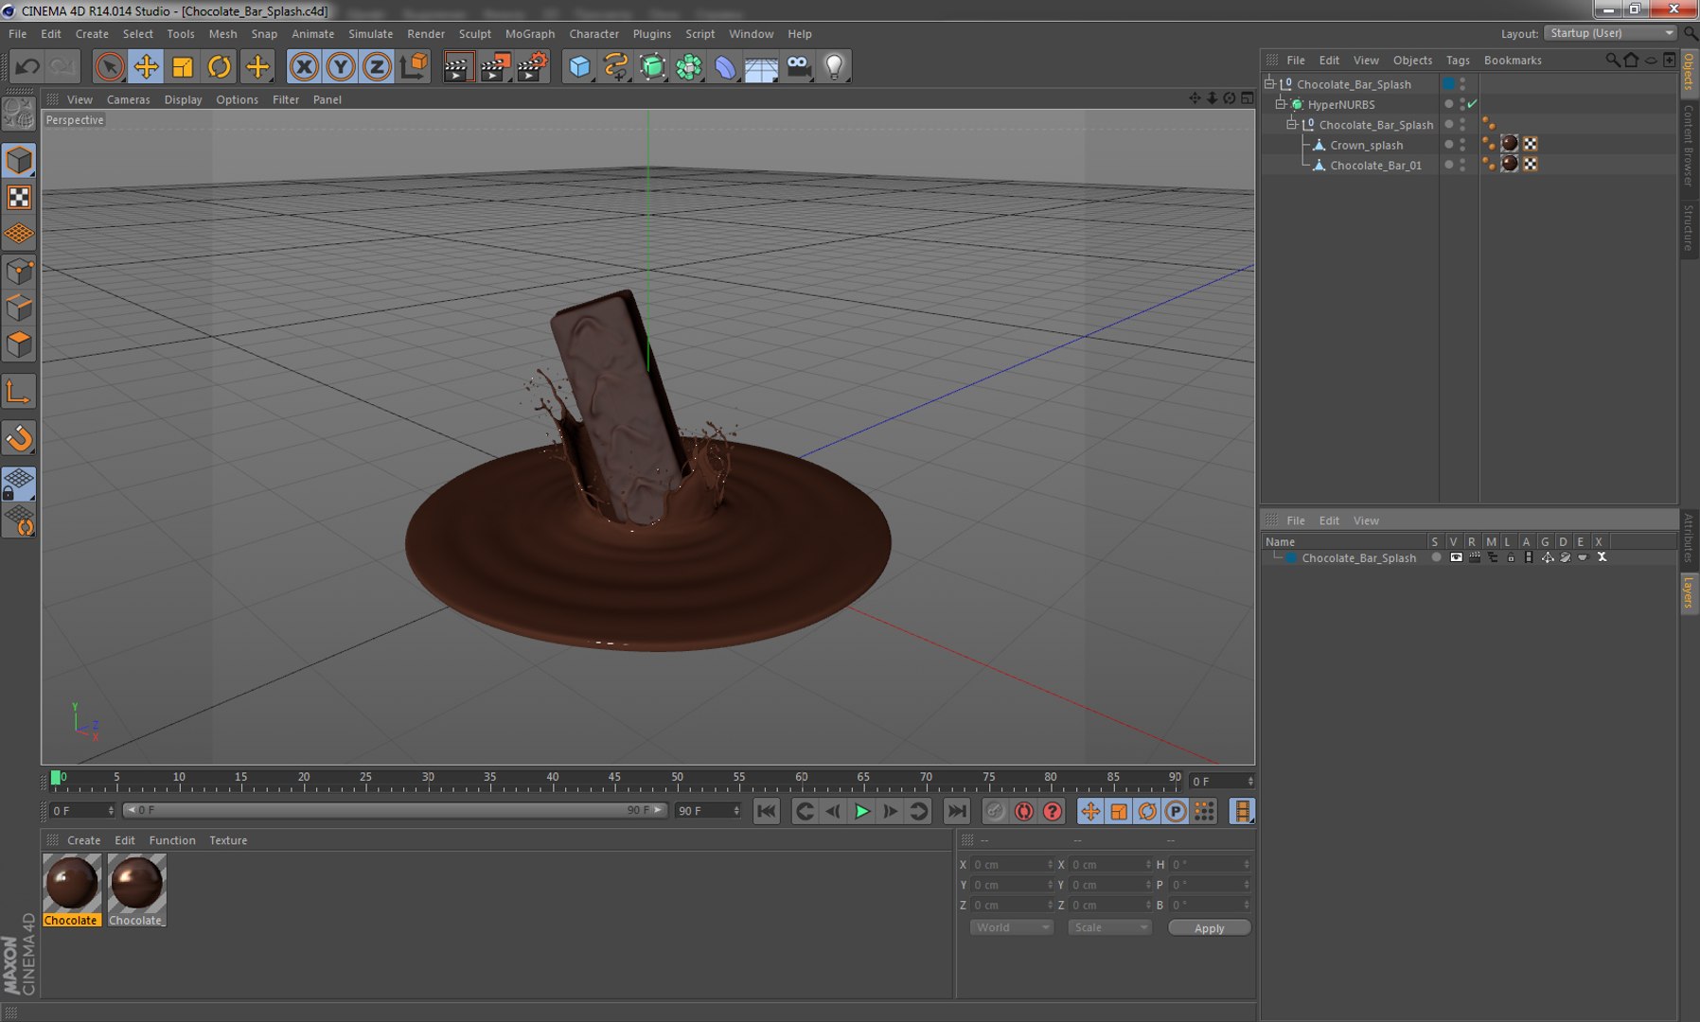Screen dimensions: 1700x1022
Task: Open the deformer Bend icon
Action: (x=725, y=66)
